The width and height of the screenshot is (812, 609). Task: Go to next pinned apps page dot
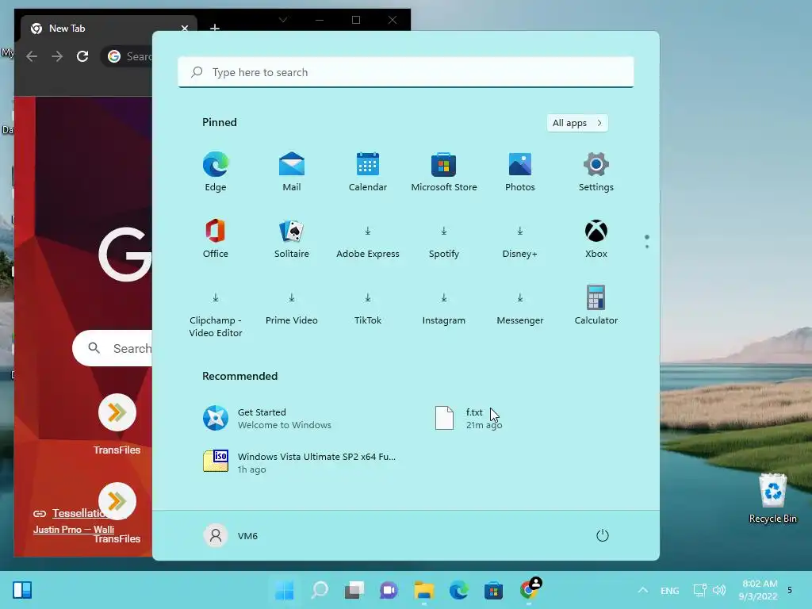647,247
